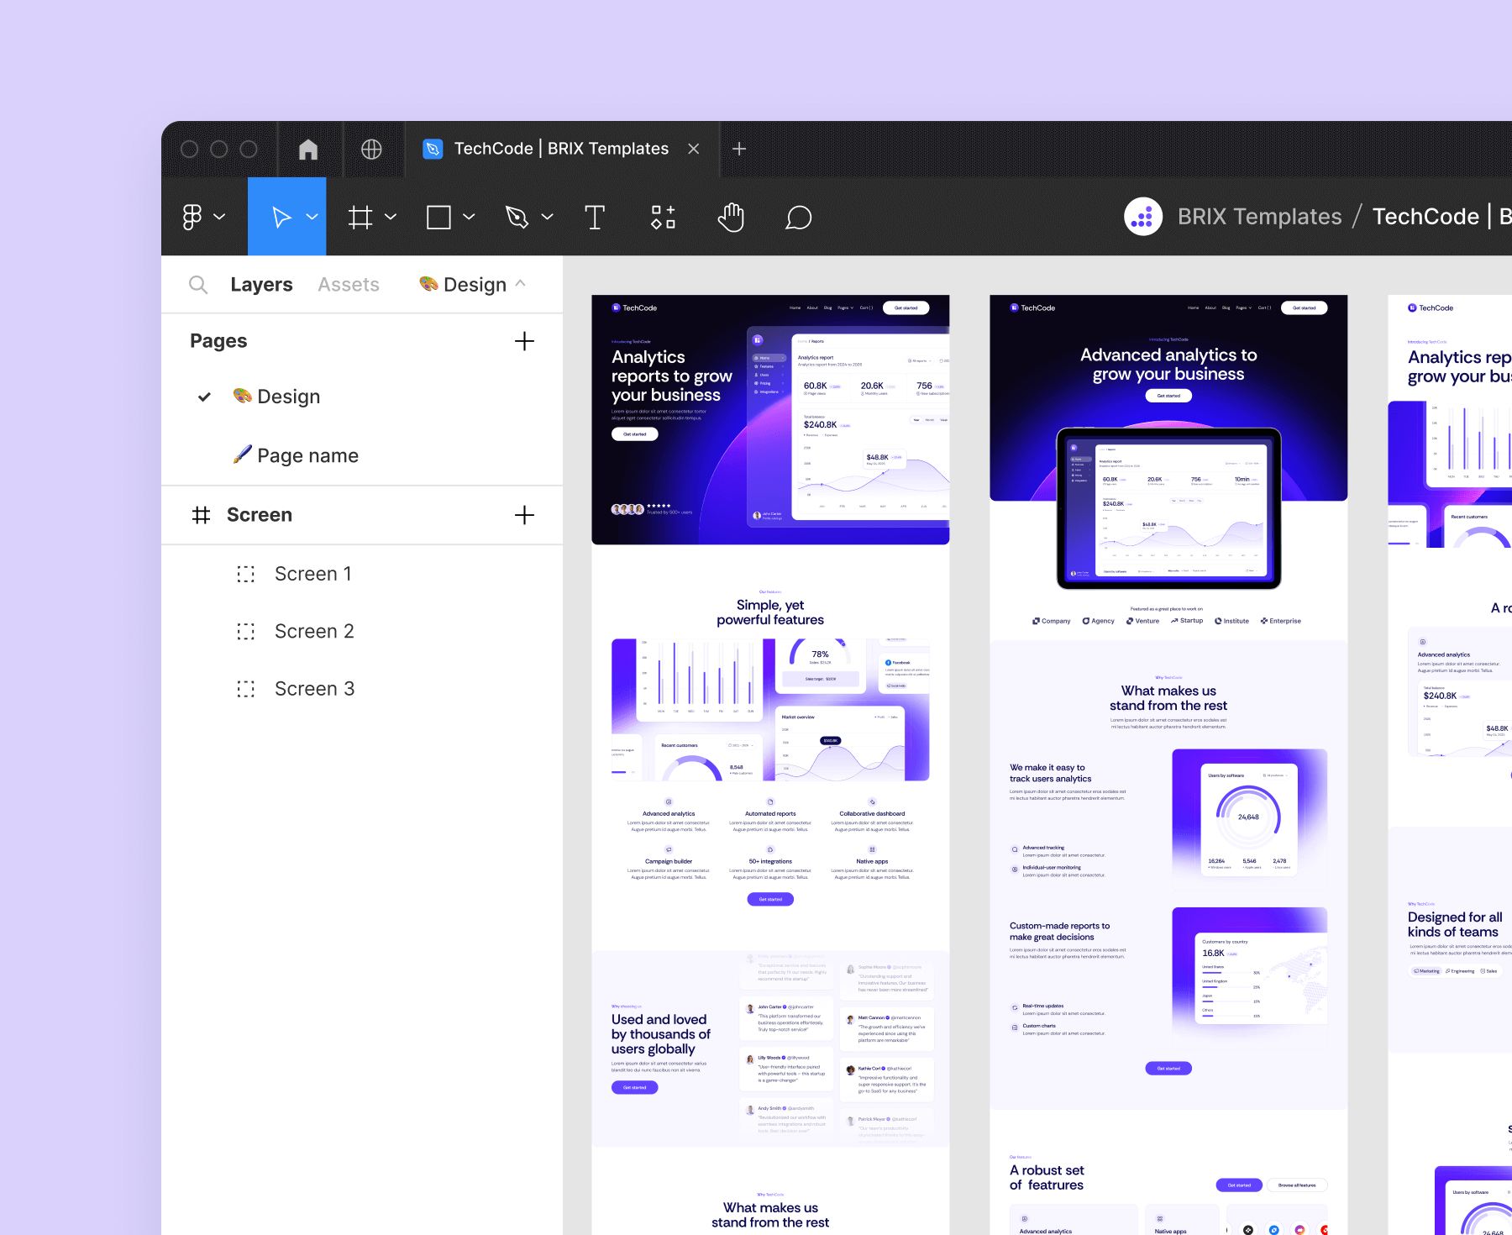
Task: Select Screen 2 in the layers list
Action: [314, 630]
